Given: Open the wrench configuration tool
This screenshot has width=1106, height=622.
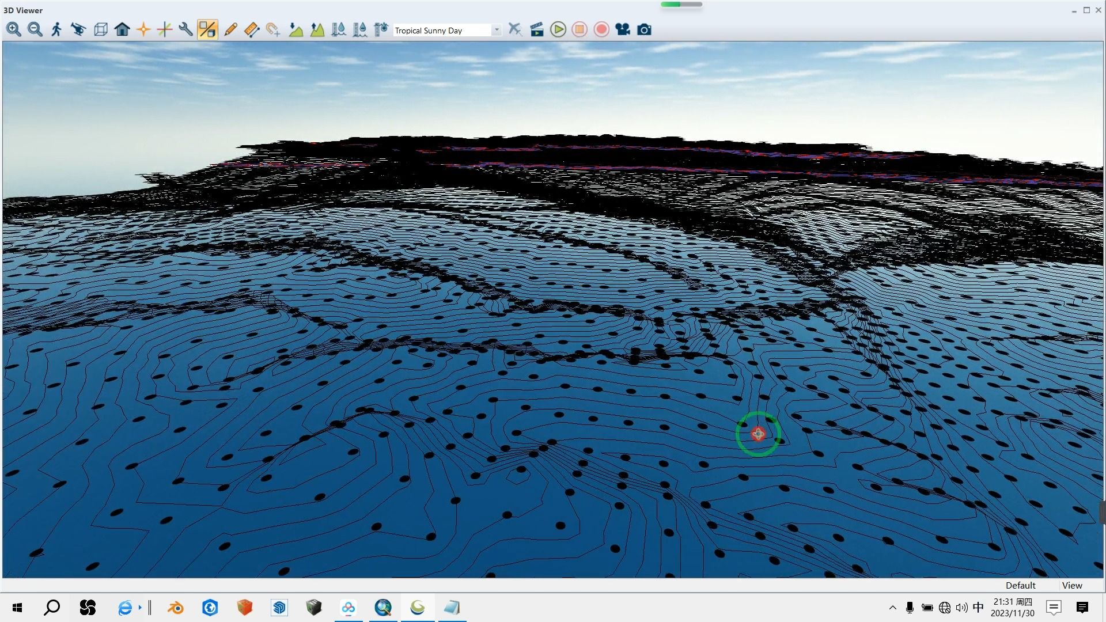Looking at the screenshot, I should coord(185,29).
